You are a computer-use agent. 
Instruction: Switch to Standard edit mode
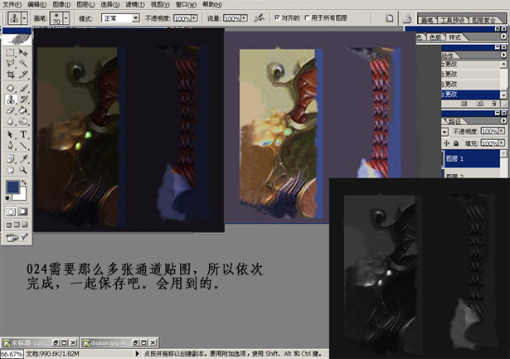click(11, 211)
